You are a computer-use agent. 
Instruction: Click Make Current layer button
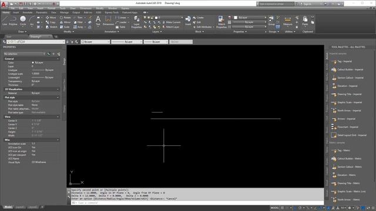tap(171, 22)
